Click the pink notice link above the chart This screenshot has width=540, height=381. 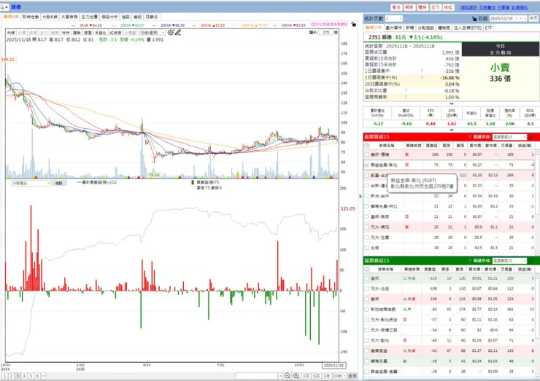tap(329, 25)
